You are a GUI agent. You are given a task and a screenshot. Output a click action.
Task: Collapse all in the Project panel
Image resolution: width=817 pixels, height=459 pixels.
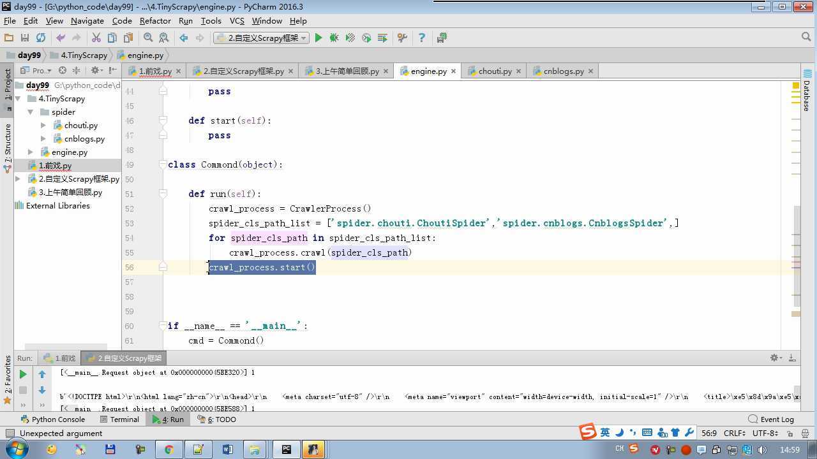click(x=77, y=70)
